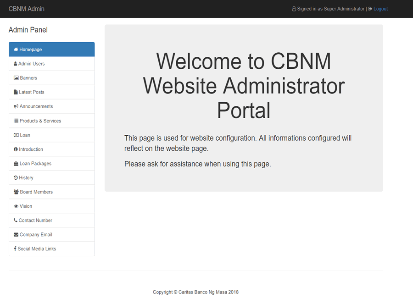Image resolution: width=413 pixels, height=298 pixels.
Task: Click the user icon for Admin Users
Action: pyautogui.click(x=16, y=64)
